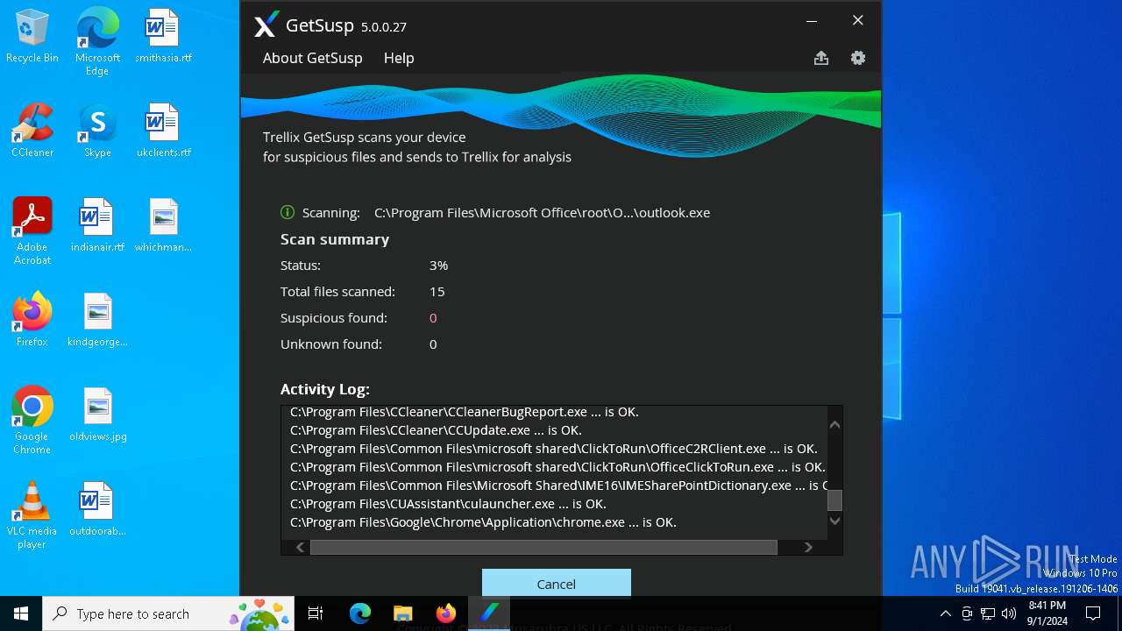The height and width of the screenshot is (631, 1122).
Task: Click the log horizontal scroll left arrow
Action: (300, 547)
